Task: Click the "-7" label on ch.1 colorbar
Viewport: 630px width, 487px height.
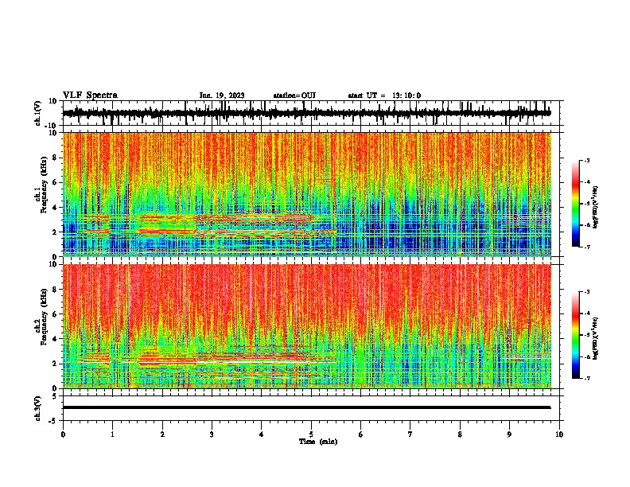Action: 586,247
